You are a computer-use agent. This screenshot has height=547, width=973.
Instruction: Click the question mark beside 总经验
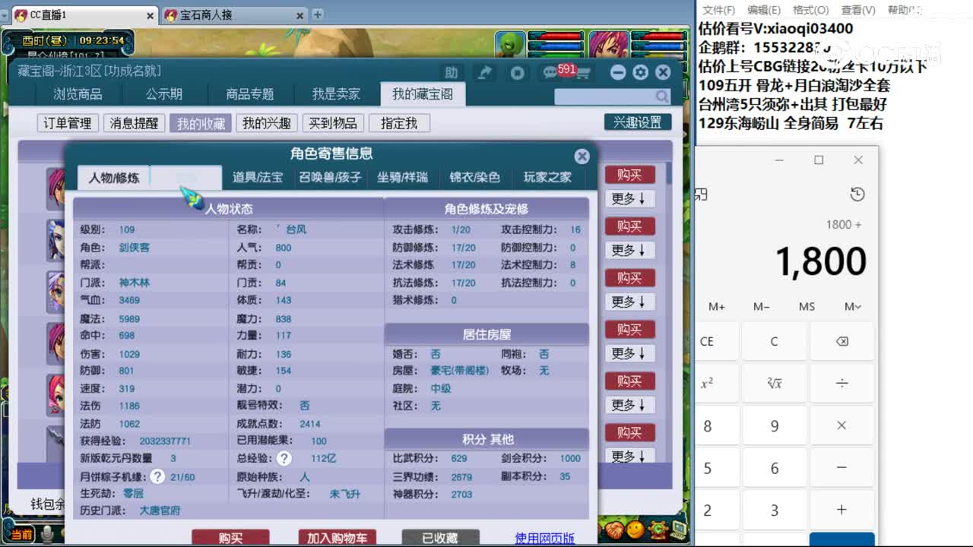(284, 459)
